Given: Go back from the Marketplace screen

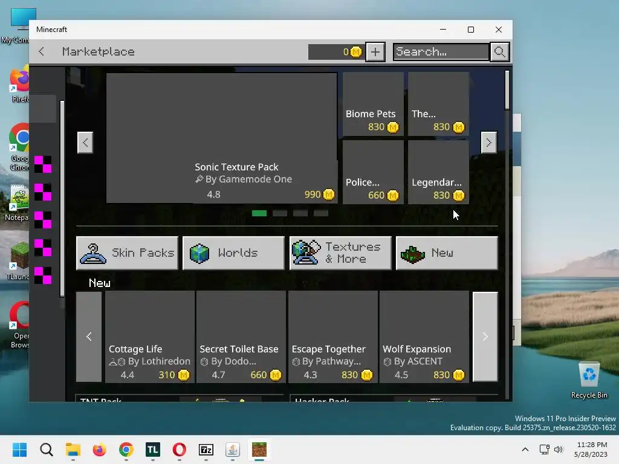Looking at the screenshot, I should coord(42,51).
